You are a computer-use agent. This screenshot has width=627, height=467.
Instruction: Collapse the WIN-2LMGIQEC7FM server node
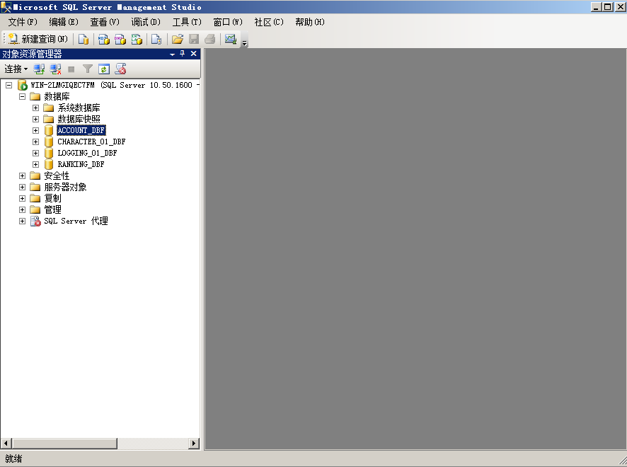(x=8, y=85)
